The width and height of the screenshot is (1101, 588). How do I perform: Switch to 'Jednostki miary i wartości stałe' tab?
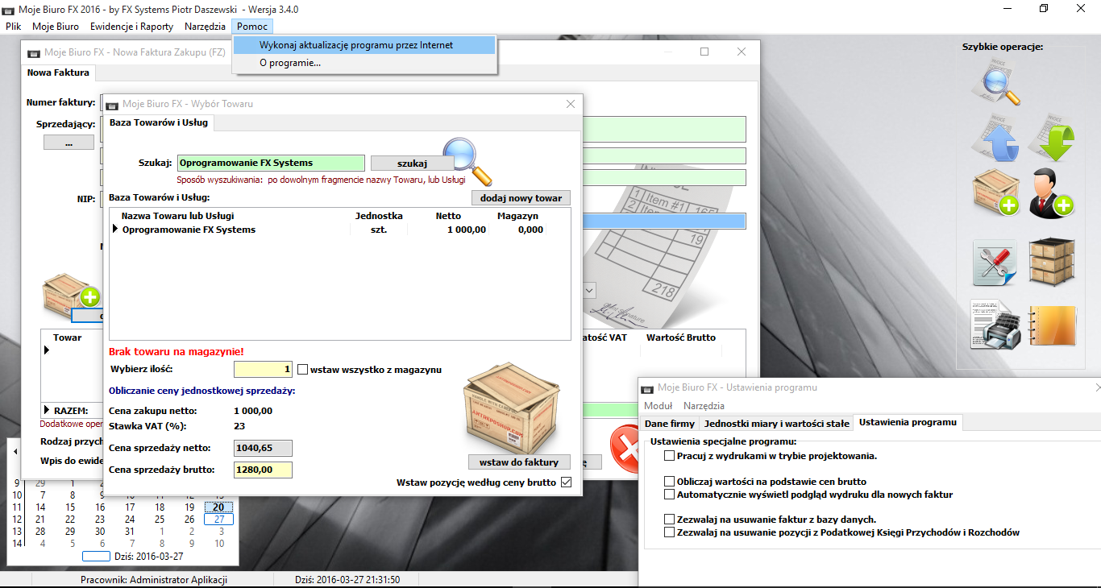click(777, 423)
